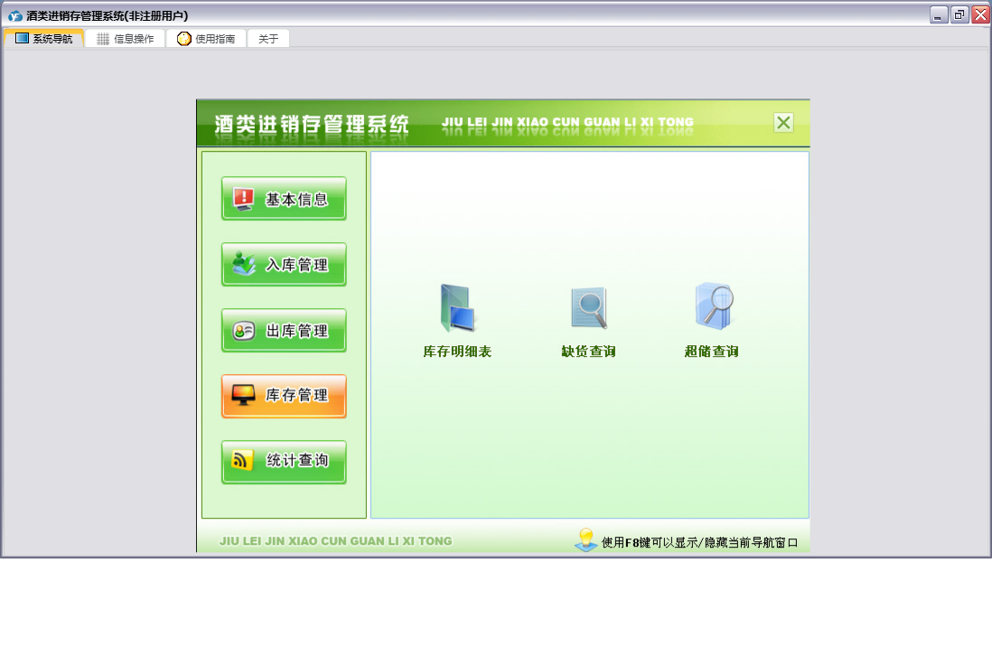Minimize the main application window

click(939, 14)
